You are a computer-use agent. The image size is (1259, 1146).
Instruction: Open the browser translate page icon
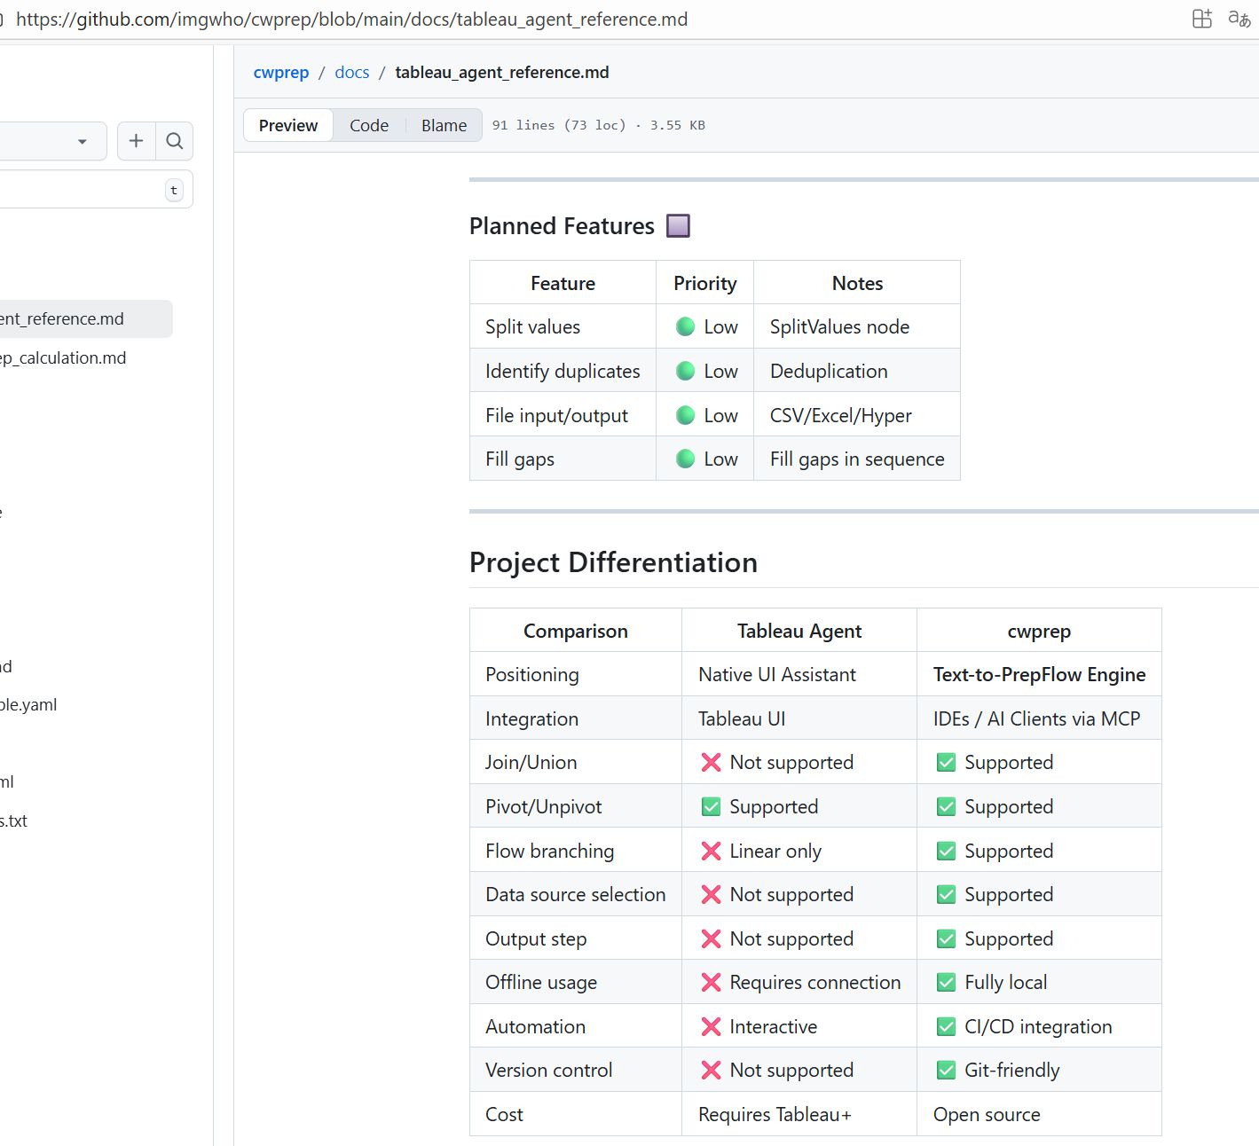(1239, 19)
